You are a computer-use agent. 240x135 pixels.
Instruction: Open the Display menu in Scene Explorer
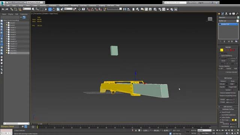click(x=10, y=14)
